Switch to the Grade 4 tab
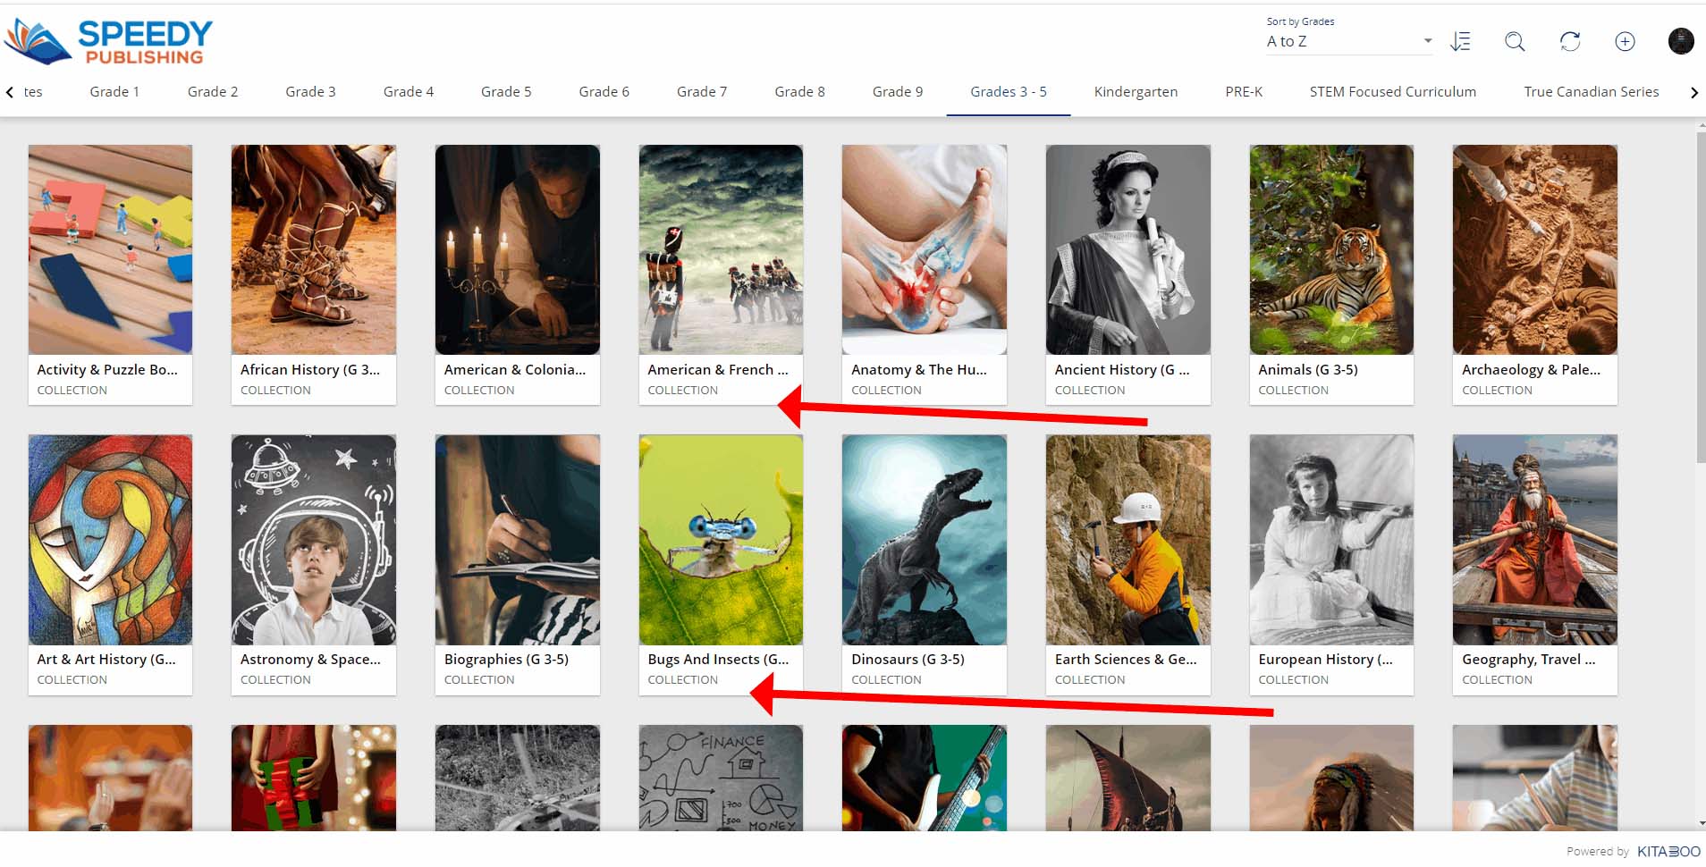1706x867 pixels. pos(409,91)
